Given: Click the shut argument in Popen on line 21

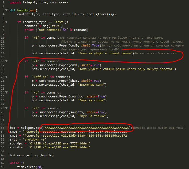Looking at the screenshot, I should (74, 81).
